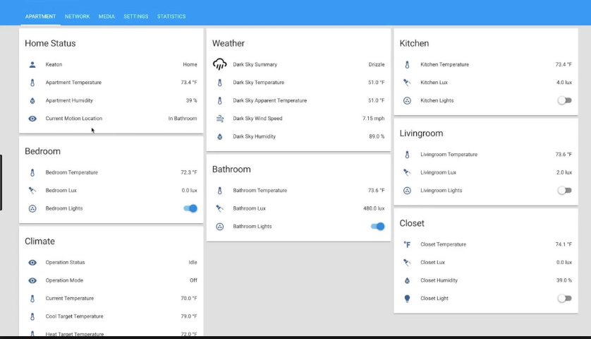Click the Idle operation status value
The height and width of the screenshot is (339, 591).
[x=193, y=262]
